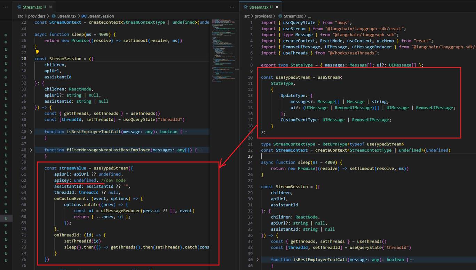Click the "nuqs" import string

tap(342, 22)
